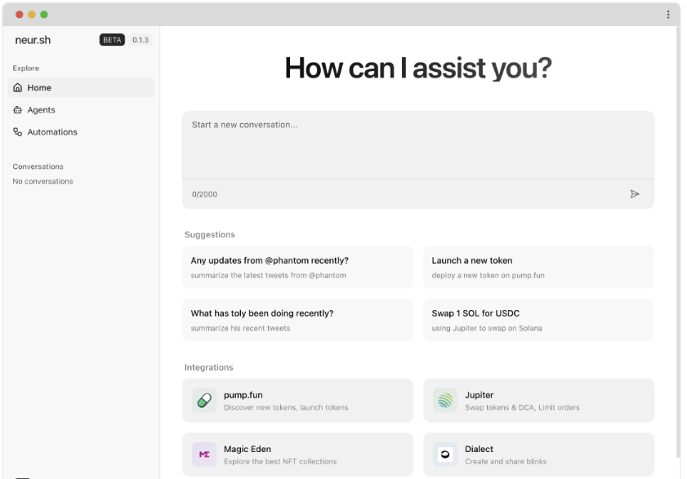Pick the 'What has toly been doing' suggestion

[x=297, y=320]
